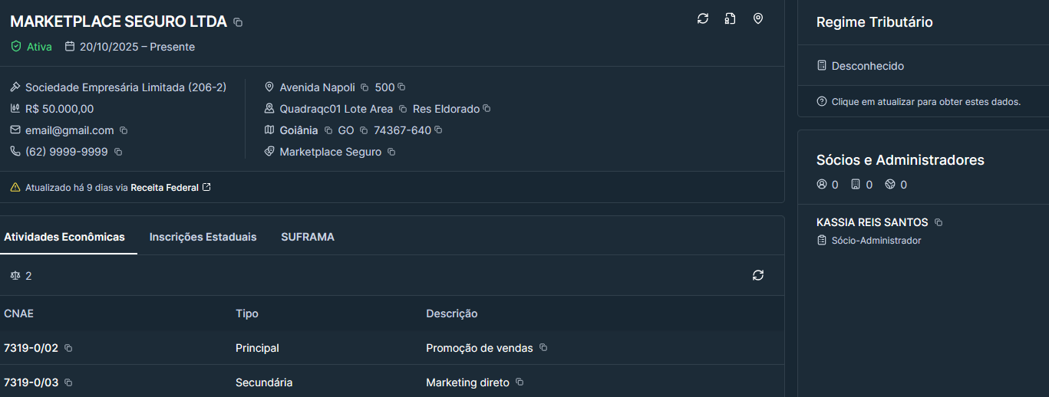This screenshot has height=397, width=1049.
Task: Copy the street number 500
Action: point(401,87)
